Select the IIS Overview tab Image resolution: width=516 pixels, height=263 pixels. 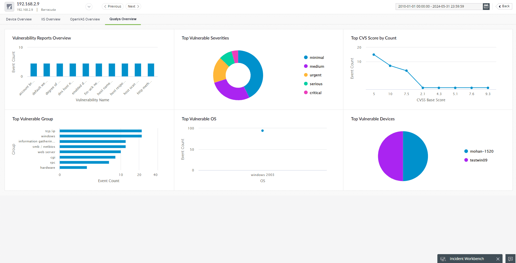51,19
